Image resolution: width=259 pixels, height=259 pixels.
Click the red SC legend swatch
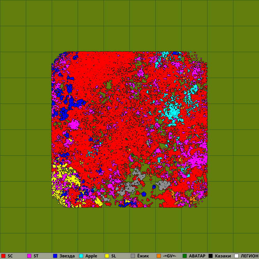(3, 256)
